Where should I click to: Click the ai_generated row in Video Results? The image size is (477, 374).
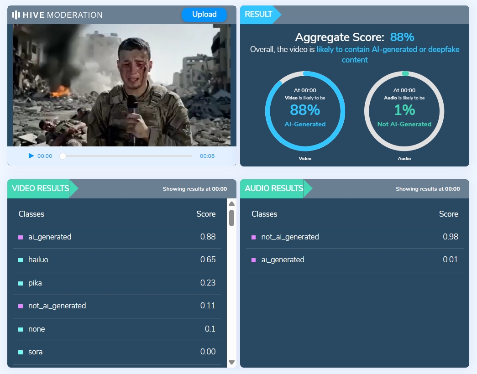point(117,237)
